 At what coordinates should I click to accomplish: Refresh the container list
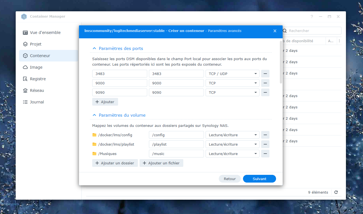[336, 192]
